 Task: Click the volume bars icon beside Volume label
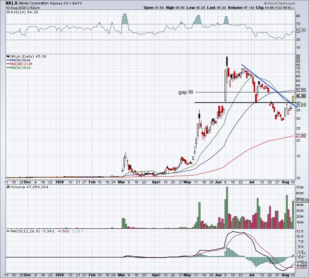(x=8, y=187)
